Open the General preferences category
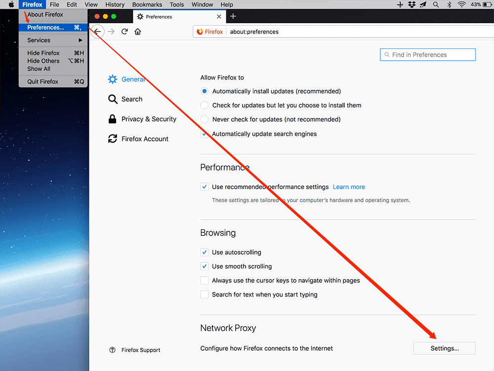Viewport: 494px width, 371px height. (126, 79)
